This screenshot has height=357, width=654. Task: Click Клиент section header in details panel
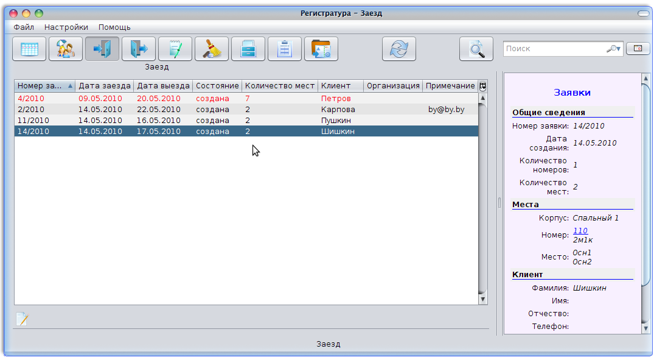527,275
